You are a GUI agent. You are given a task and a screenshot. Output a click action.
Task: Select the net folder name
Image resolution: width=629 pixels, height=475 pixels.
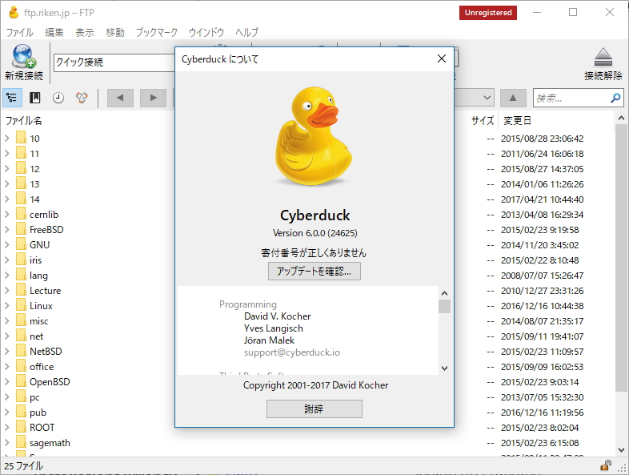click(36, 336)
